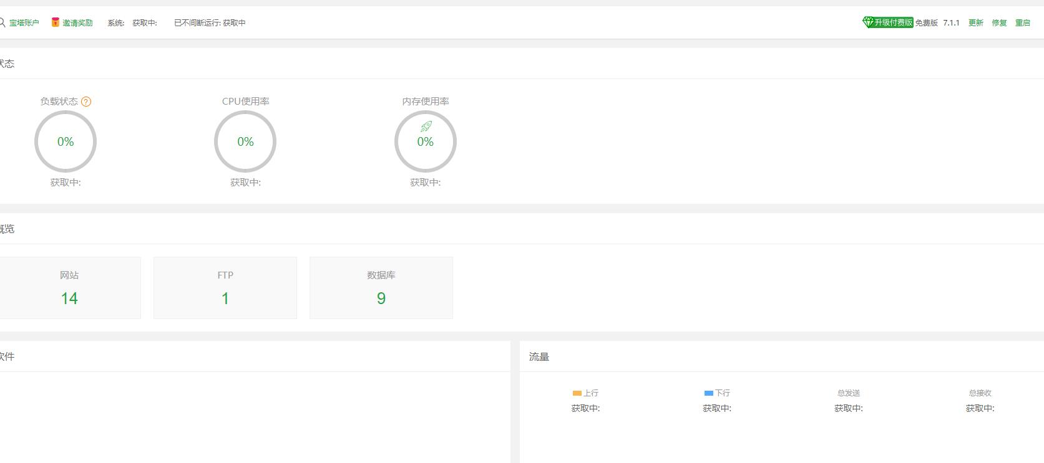The image size is (1044, 463).
Task: Click the rocket icon in 内存使用率 gauge
Action: tap(426, 126)
